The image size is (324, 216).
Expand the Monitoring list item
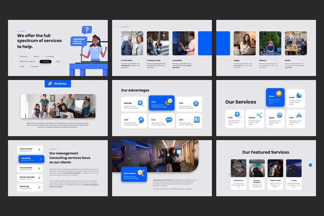coord(30,187)
